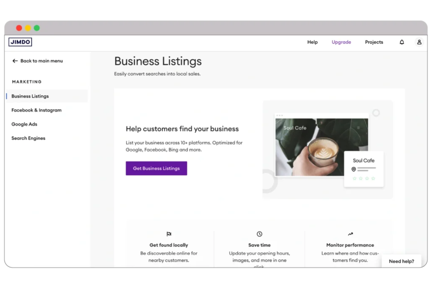The width and height of the screenshot is (432, 288).
Task: Open the Help link
Action: [312, 42]
